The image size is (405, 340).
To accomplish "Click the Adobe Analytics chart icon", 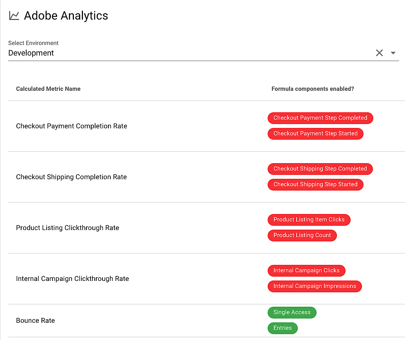I will point(14,16).
